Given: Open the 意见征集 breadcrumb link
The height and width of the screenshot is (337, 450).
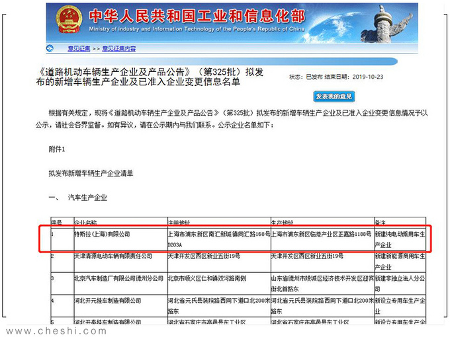Looking at the screenshot, I should click(x=79, y=49).
